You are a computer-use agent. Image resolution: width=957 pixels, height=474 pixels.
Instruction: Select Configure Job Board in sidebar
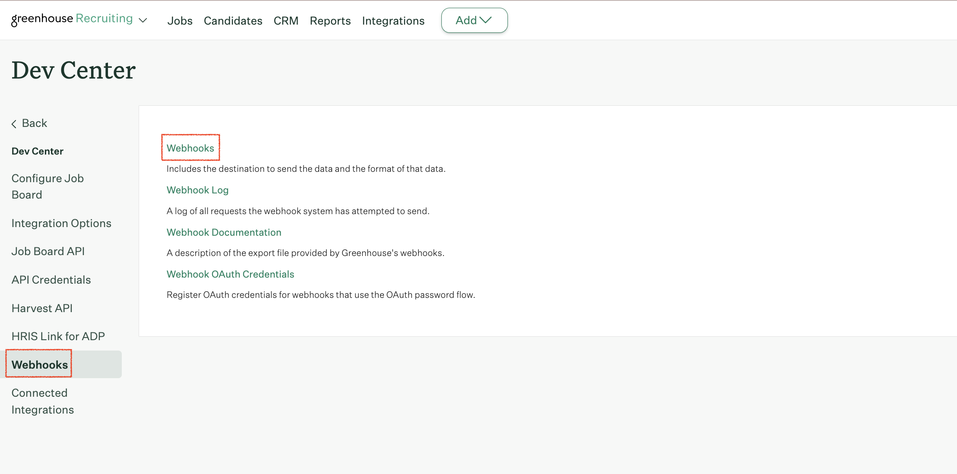tap(48, 186)
